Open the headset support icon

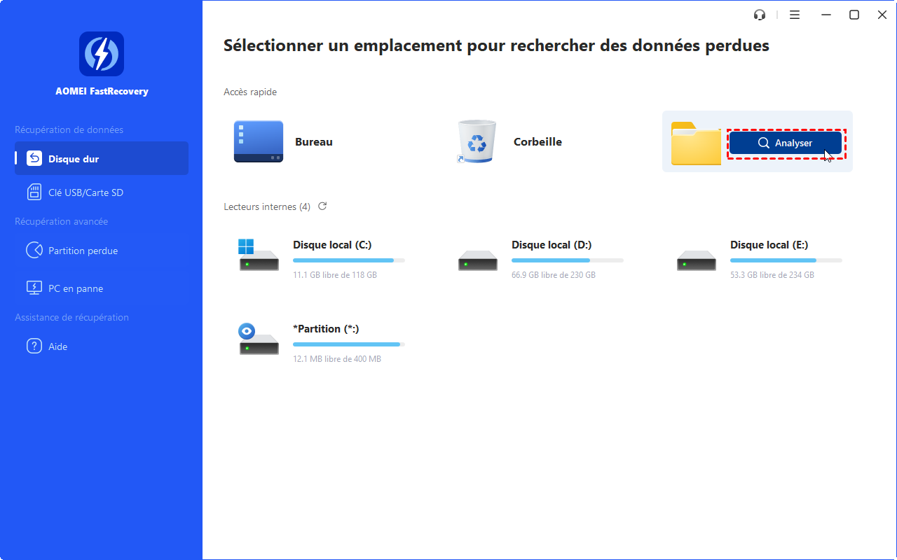[759, 15]
